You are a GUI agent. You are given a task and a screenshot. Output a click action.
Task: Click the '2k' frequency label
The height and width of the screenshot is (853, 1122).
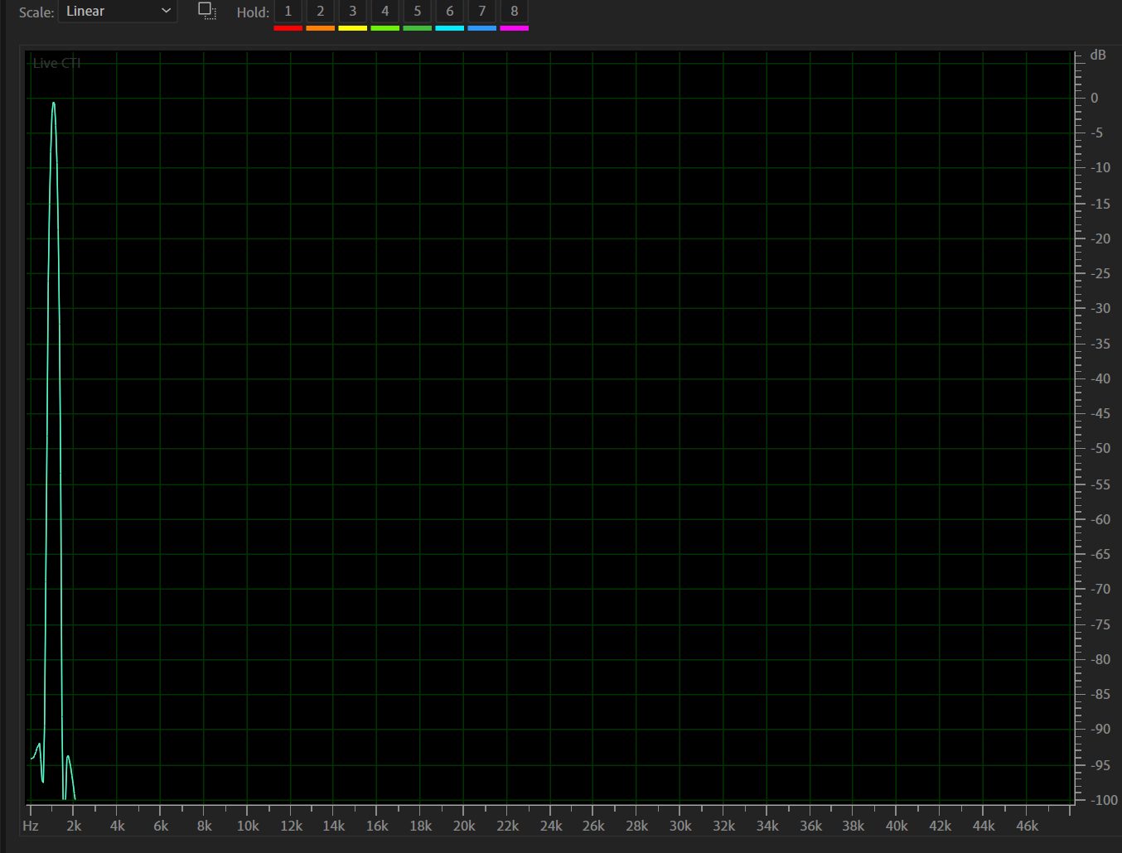(x=74, y=826)
